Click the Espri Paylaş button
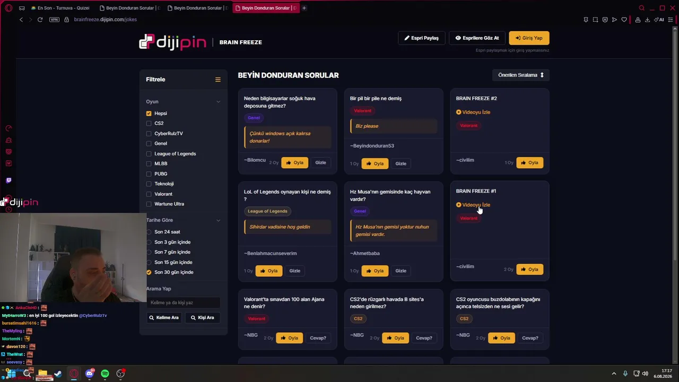 pos(422,38)
